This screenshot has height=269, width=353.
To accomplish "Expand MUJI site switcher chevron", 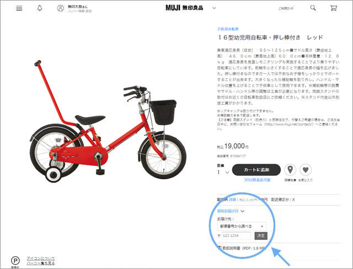I will point(214,8).
